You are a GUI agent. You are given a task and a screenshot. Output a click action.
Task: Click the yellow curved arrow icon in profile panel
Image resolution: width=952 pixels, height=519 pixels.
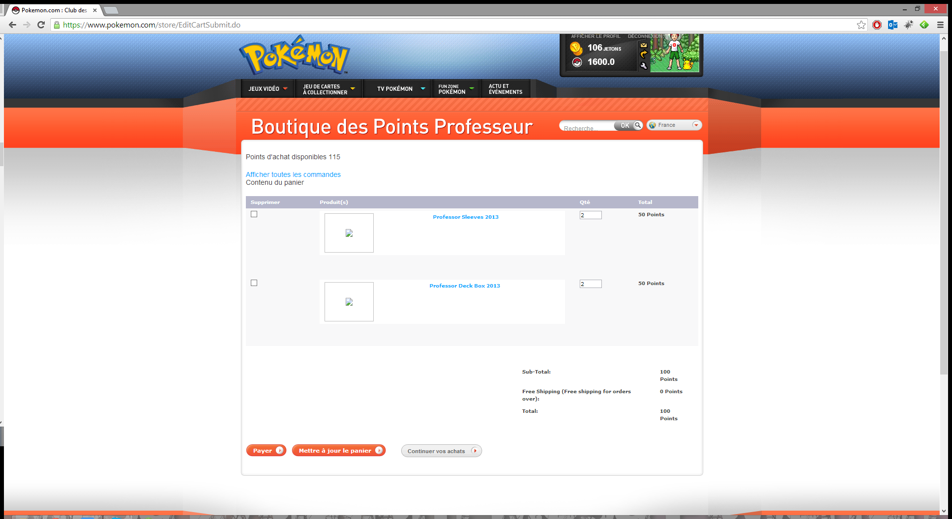(x=644, y=55)
